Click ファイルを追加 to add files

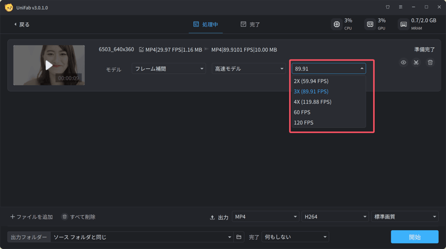pyautogui.click(x=32, y=217)
